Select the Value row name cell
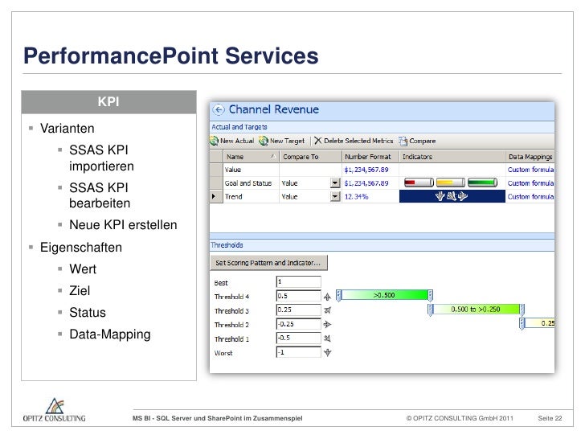This screenshot has height=439, width=585. [251, 170]
